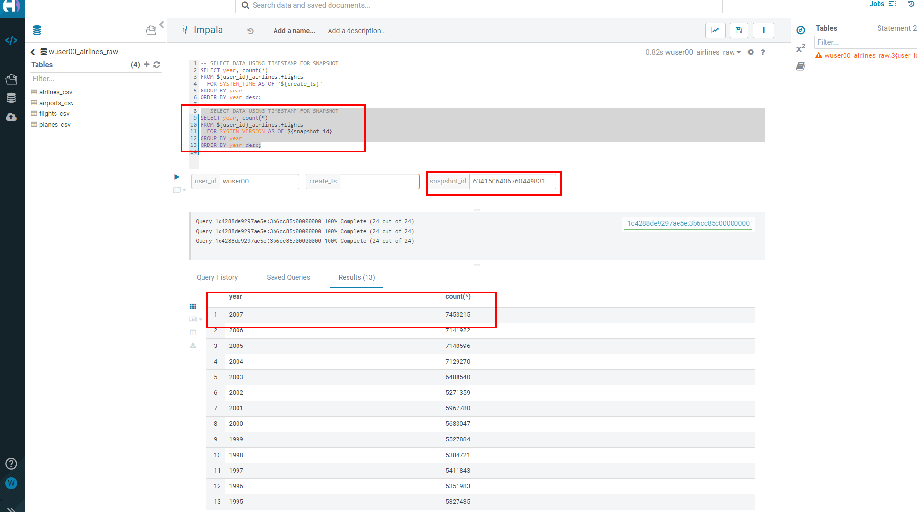Focus the user_id variable field
The width and height of the screenshot is (917, 512).
(259, 181)
